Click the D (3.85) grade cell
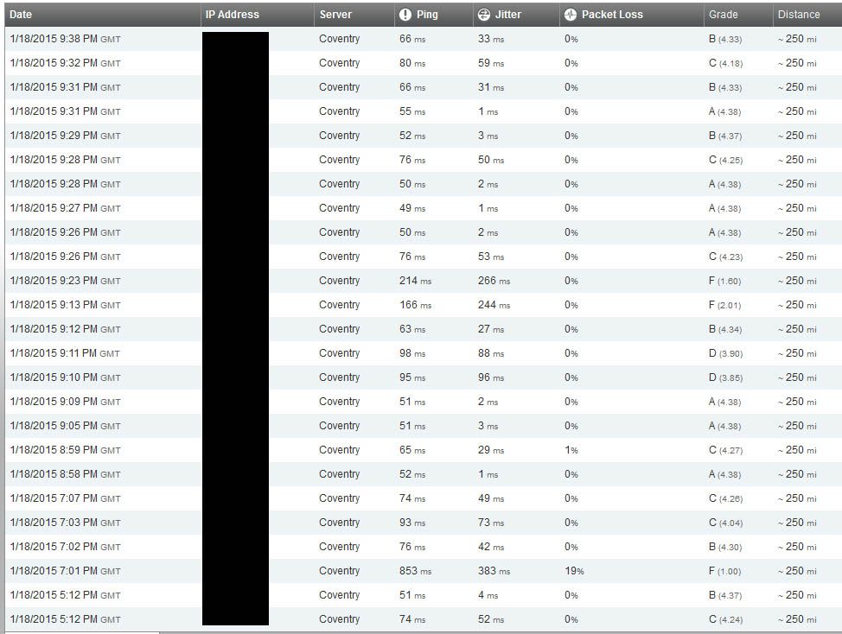 (725, 377)
